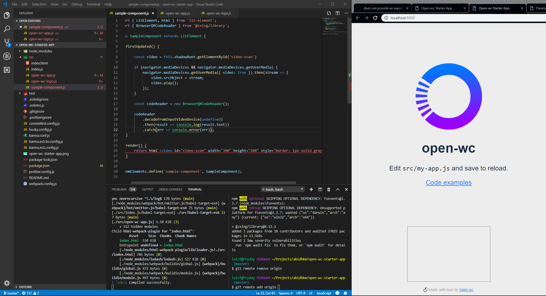Screen dimensions: 546x296
Task: Open the Search view in the sidebar
Action: (x=7, y=29)
